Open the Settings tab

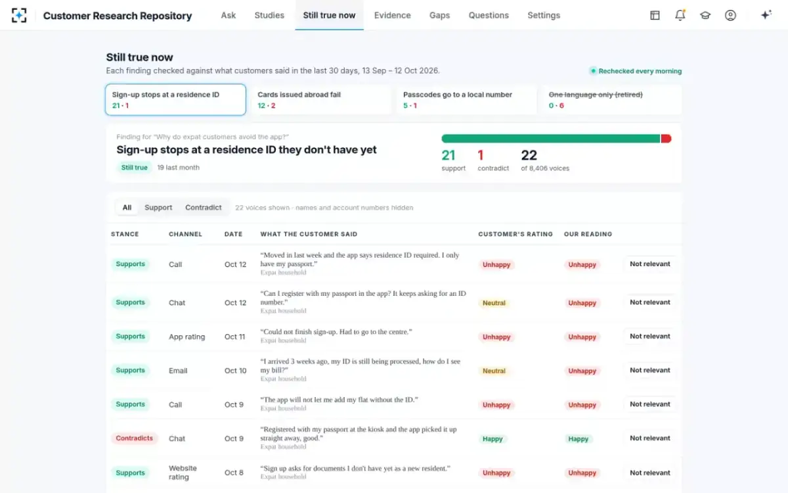(x=544, y=15)
